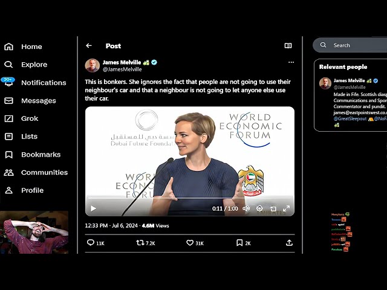Like the post with 31K heart icon
The image size is (387, 290).
(189, 243)
